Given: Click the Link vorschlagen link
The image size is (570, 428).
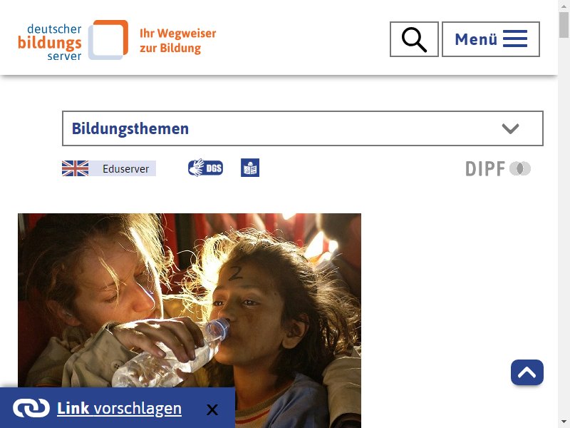Looking at the screenshot, I should pos(119,408).
